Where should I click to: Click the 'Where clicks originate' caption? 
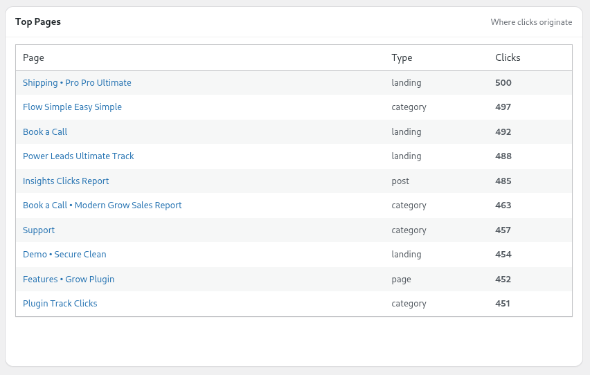531,22
